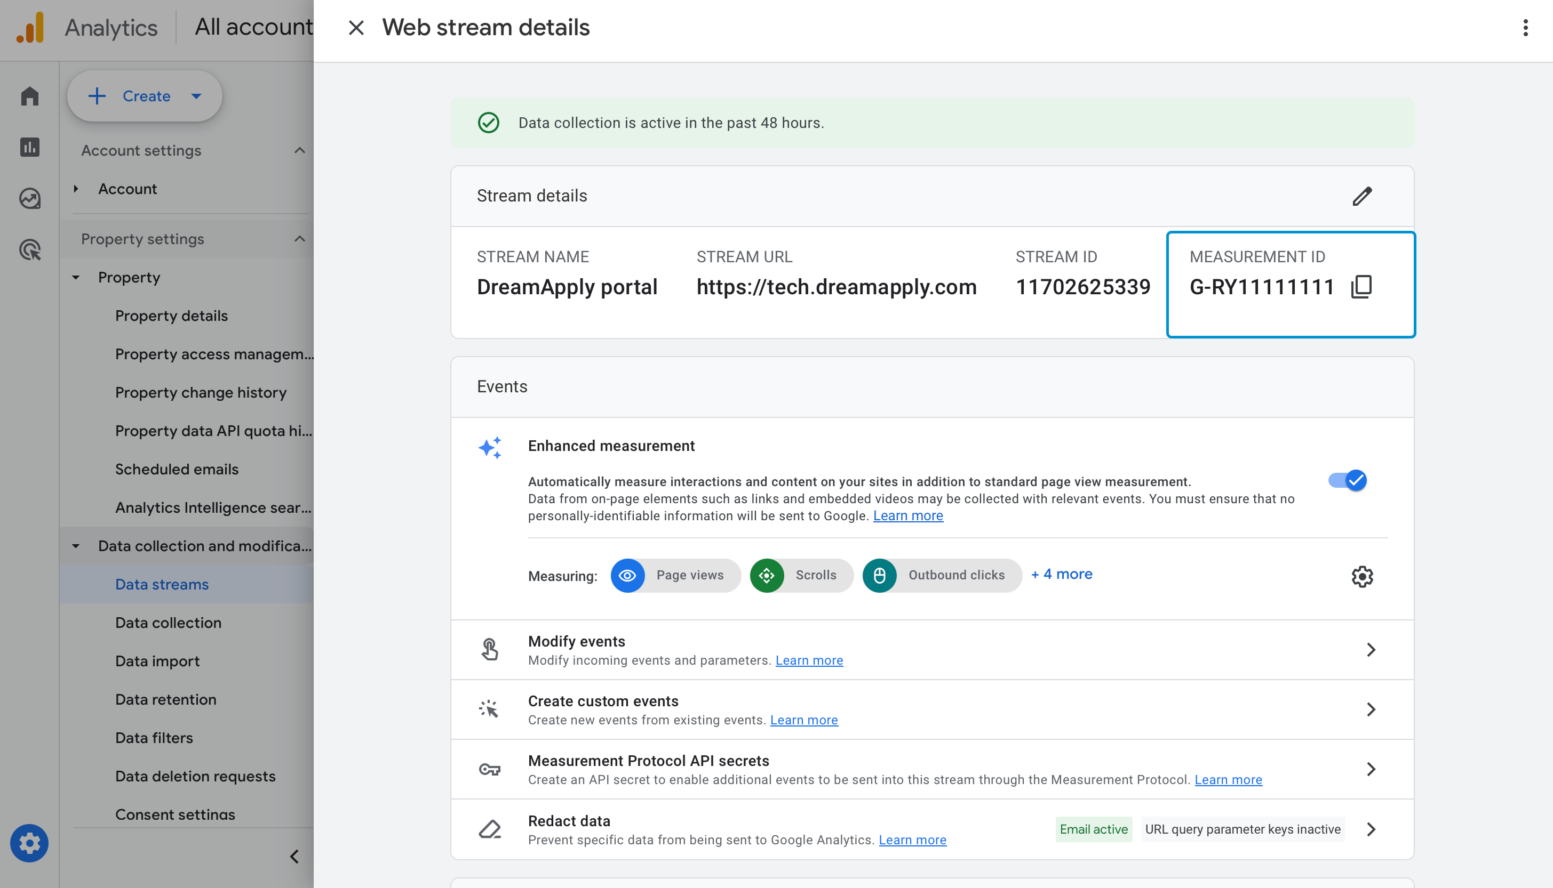Click All accounts selector in header

pos(254,27)
